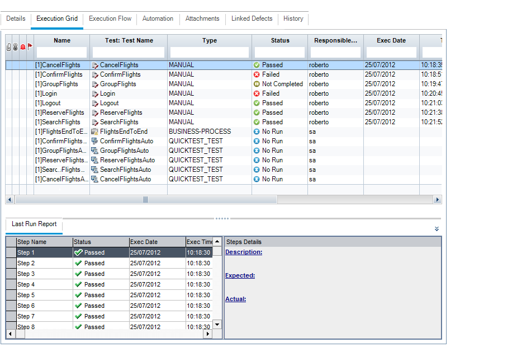Open the Description link in Steps Details
Viewport: 531px width, 347px height.
click(243, 252)
